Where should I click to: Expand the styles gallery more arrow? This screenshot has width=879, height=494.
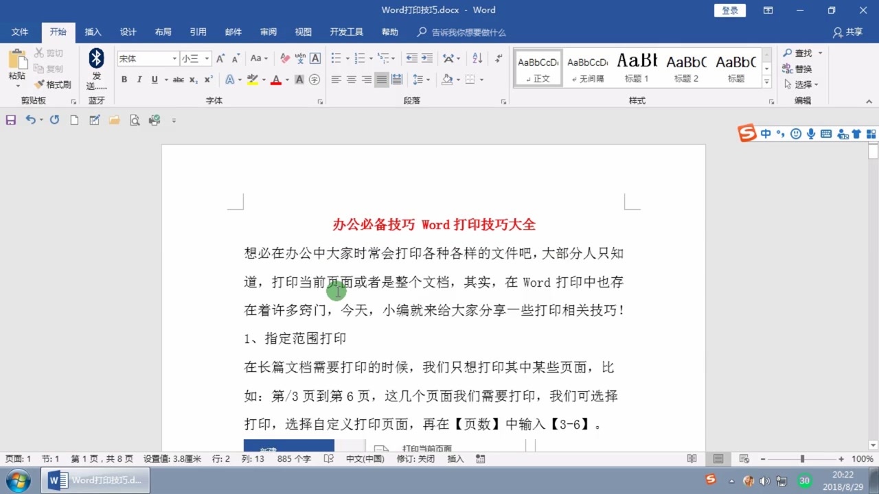tap(766, 82)
